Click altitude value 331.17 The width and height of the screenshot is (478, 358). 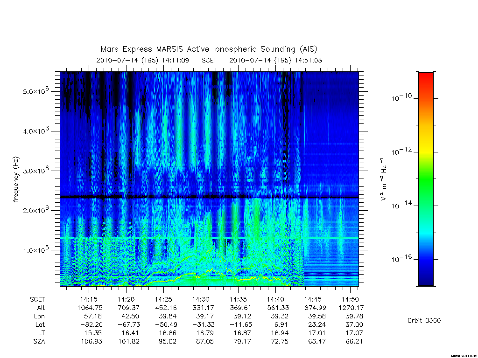pos(204,308)
